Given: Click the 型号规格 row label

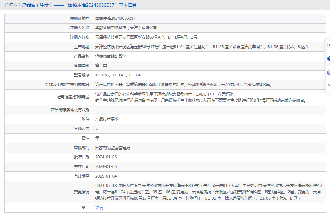Looking at the screenshot, I should (82, 75).
